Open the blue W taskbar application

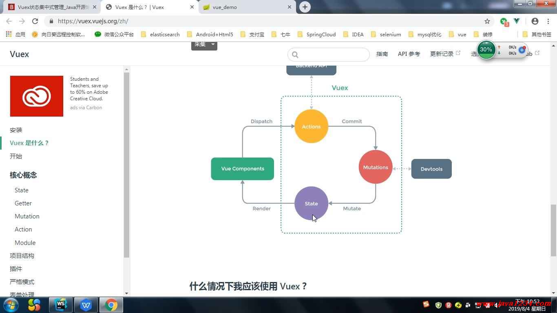(x=86, y=304)
